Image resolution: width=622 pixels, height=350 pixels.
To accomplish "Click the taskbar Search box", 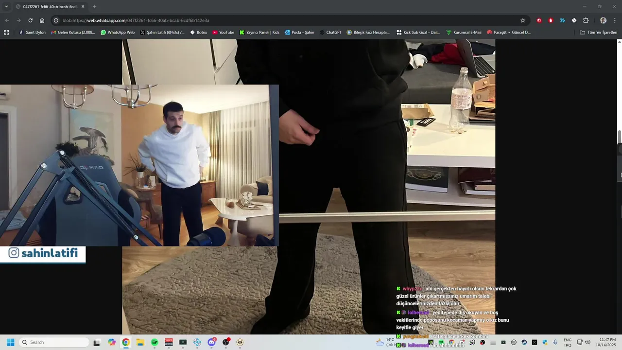I will click(x=54, y=342).
